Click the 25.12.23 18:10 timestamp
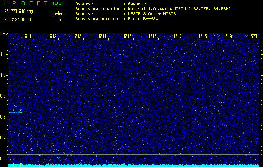Image resolution: width=263 pixels, height=167 pixels. tap(19, 19)
